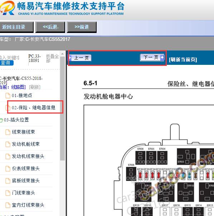Image resolution: width=214 pixels, height=216 pixels.
Task: Click relay ER10 in the fuse diagram
Action: pyautogui.click(x=185, y=192)
